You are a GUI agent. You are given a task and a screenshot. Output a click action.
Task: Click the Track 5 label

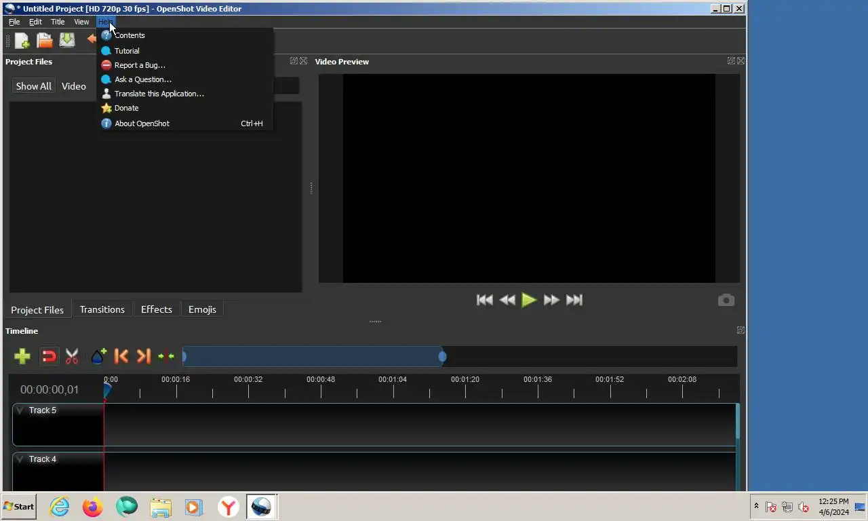(x=43, y=410)
